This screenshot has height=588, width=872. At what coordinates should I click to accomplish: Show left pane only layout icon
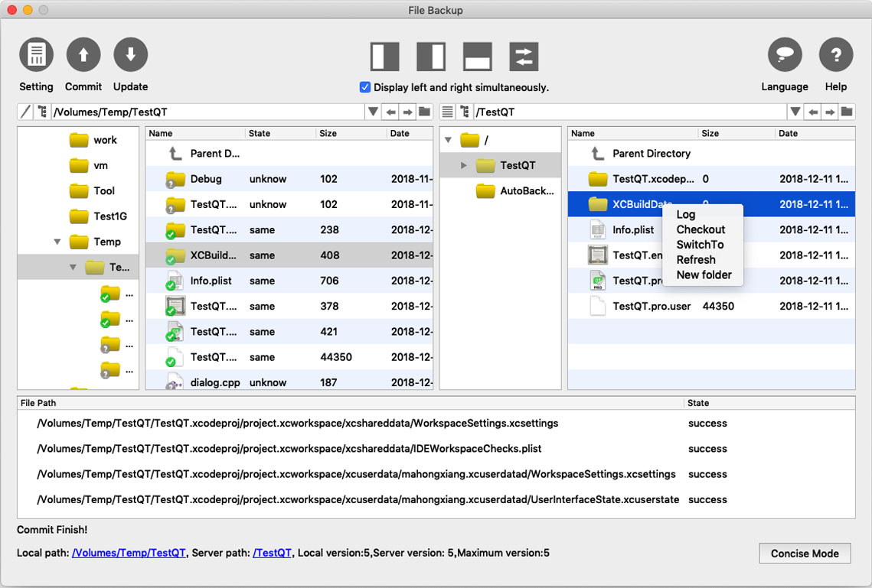[x=384, y=56]
